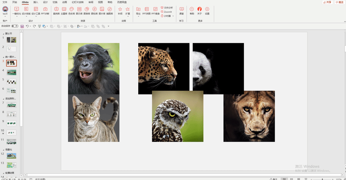Open the 色彩库 color library icon
This screenshot has height=180, width=346.
[x=71, y=10]
